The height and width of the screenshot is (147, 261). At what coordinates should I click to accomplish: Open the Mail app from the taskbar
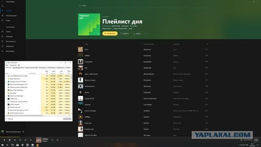pos(18,145)
